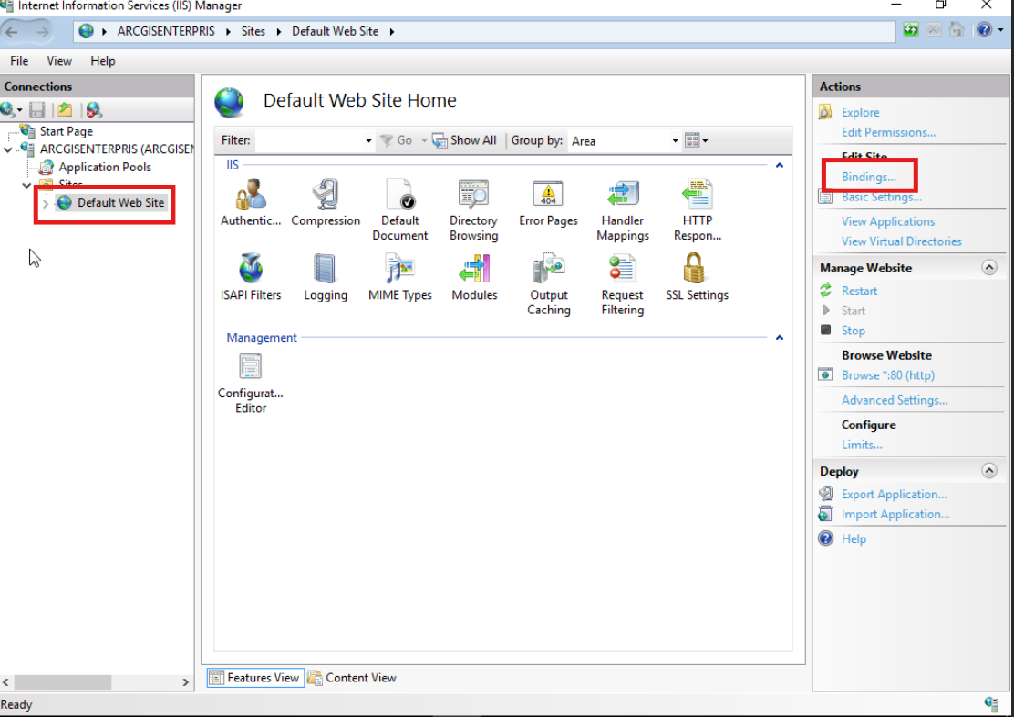Collapse the Manage Website panel

tap(989, 268)
